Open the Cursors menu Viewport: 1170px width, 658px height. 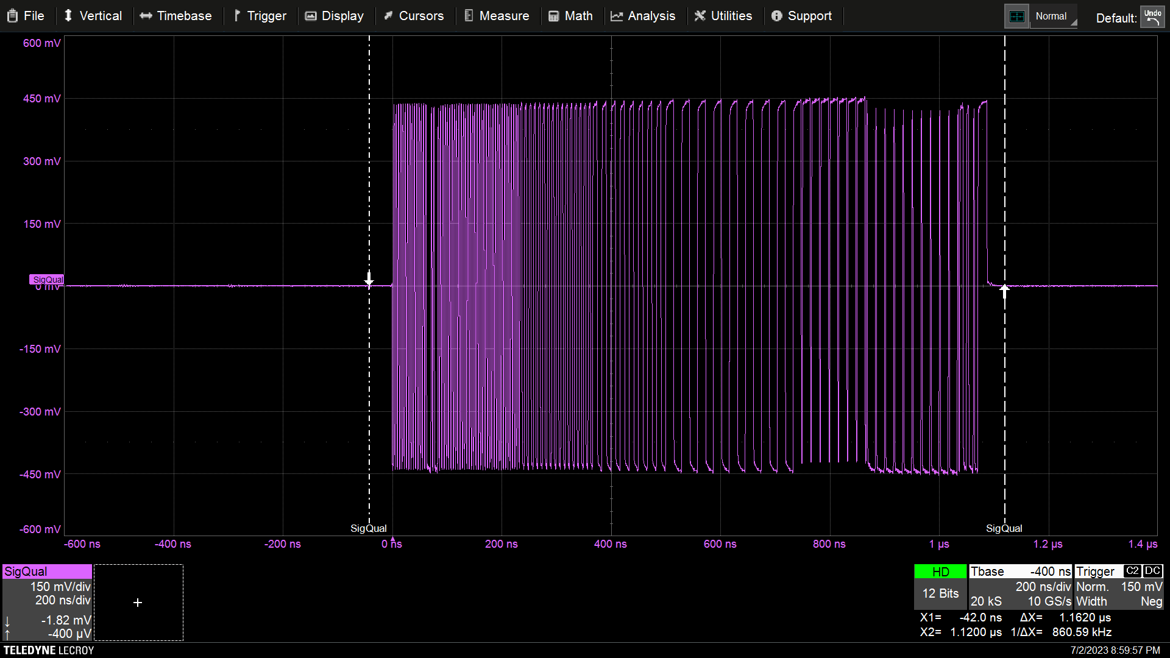point(414,16)
